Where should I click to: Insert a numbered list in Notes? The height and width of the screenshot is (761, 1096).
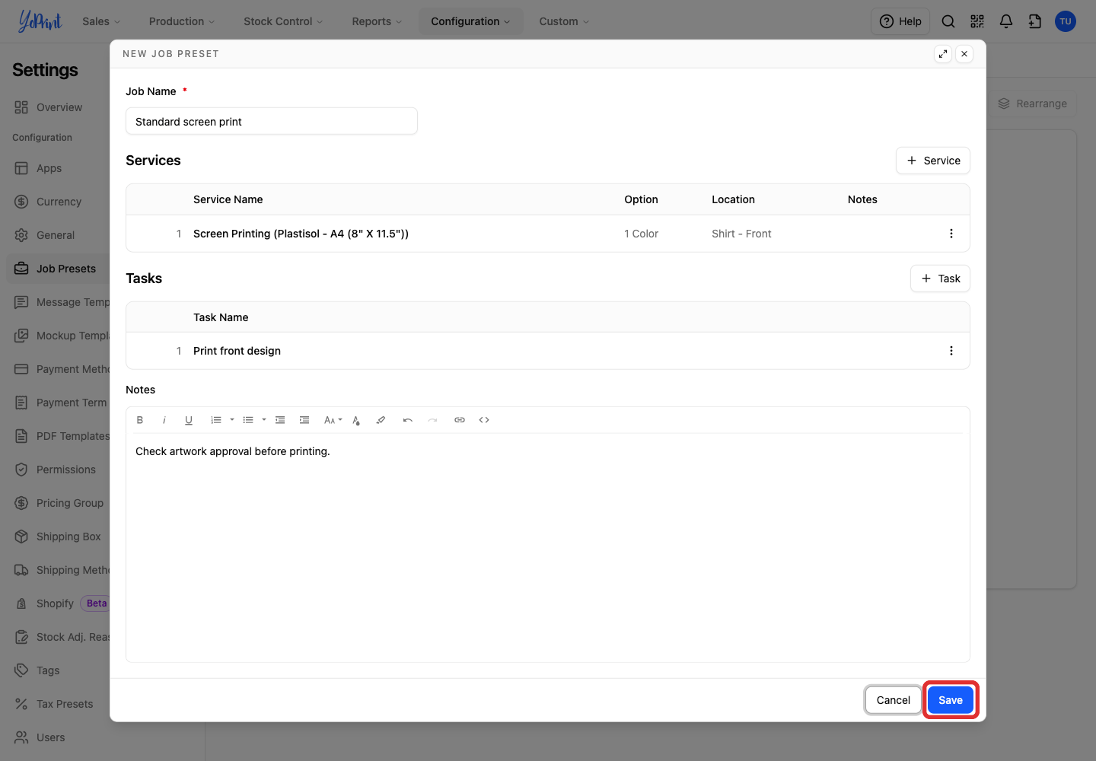[x=216, y=420]
